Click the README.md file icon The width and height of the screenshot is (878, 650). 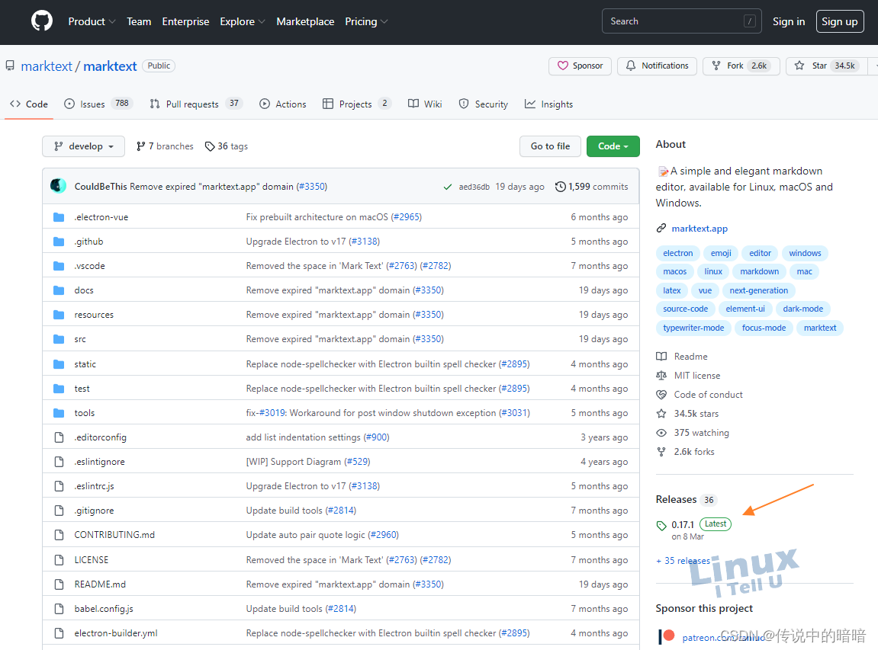[59, 584]
